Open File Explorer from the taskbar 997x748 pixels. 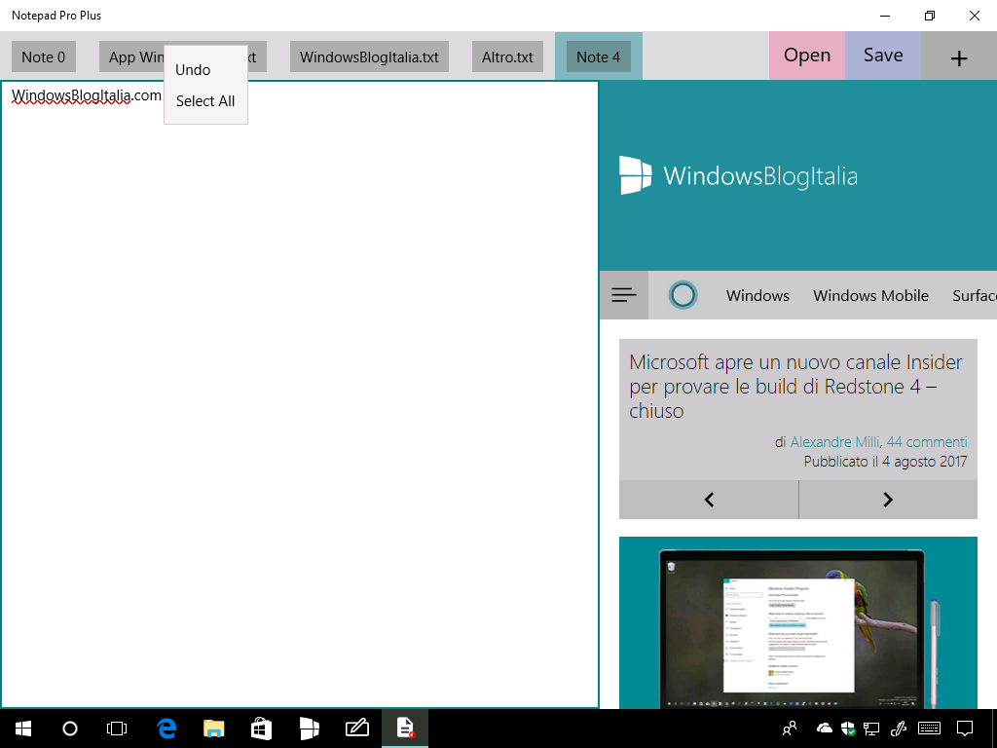[x=213, y=729]
